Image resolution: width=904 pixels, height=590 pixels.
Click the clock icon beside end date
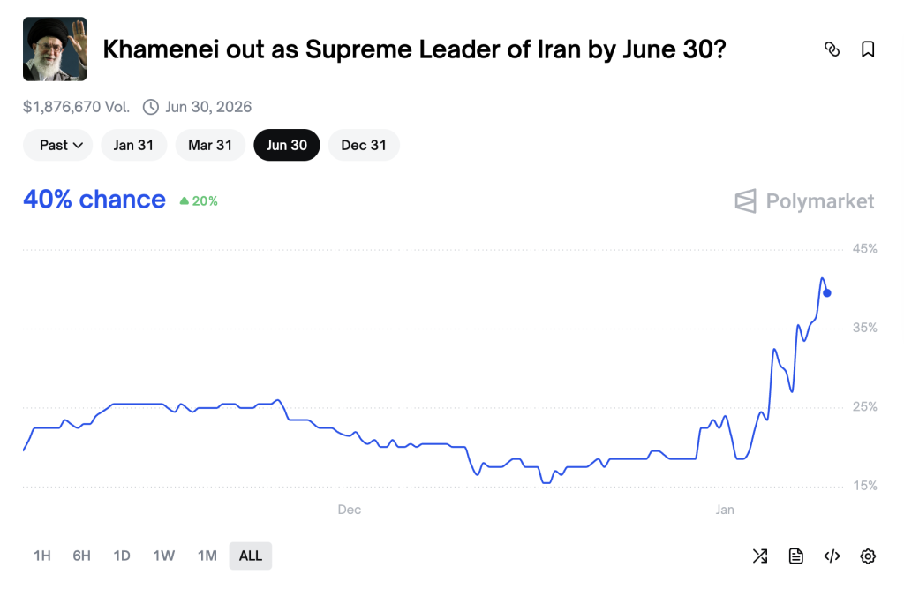coord(151,107)
